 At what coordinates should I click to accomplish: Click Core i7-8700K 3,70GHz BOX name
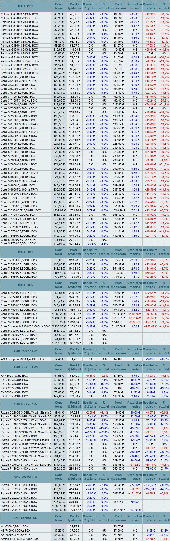point(19,231)
